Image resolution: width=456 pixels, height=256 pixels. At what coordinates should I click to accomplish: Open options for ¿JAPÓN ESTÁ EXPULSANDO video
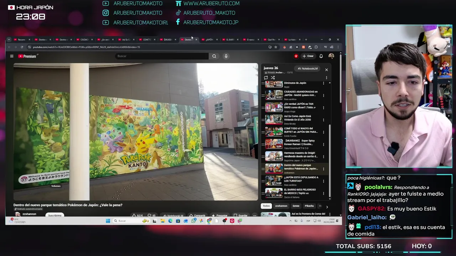point(323,181)
